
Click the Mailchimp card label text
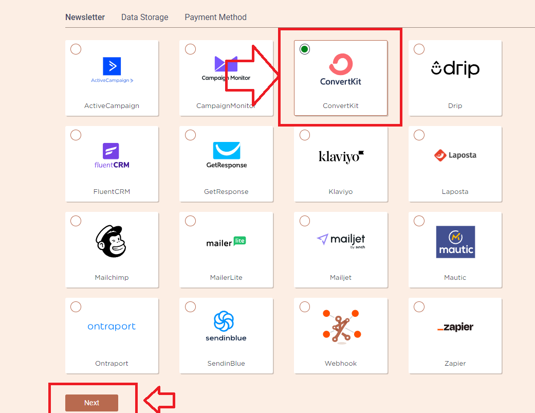tap(112, 278)
